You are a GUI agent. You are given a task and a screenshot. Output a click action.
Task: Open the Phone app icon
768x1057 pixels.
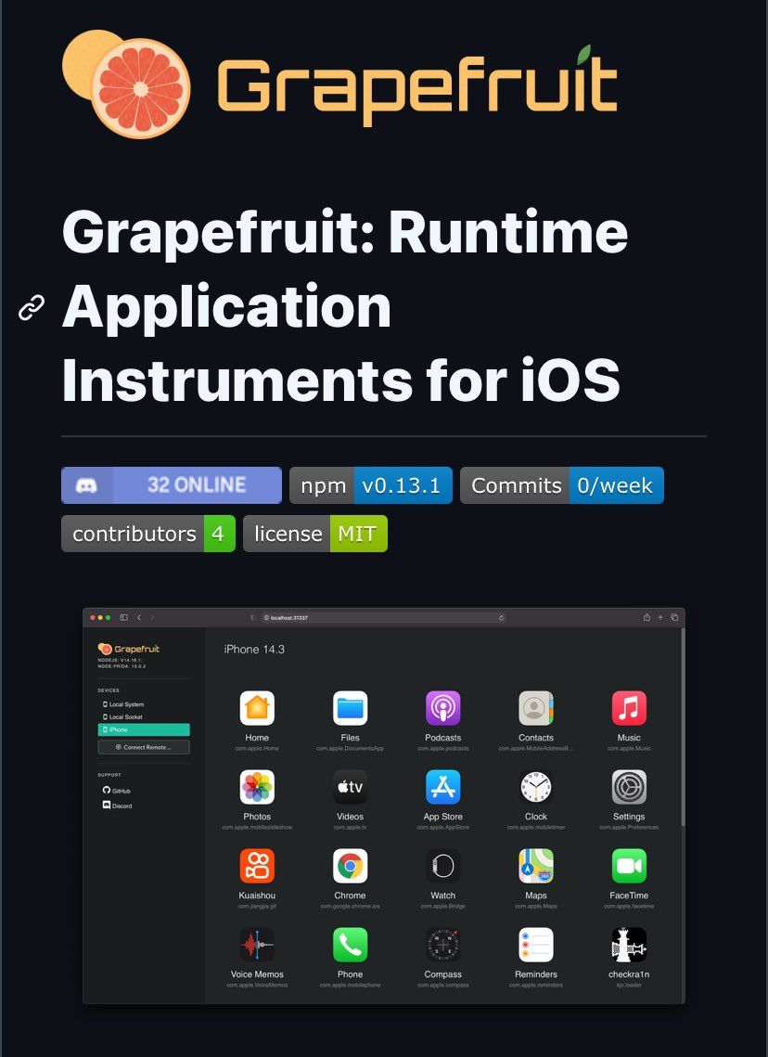pos(350,945)
